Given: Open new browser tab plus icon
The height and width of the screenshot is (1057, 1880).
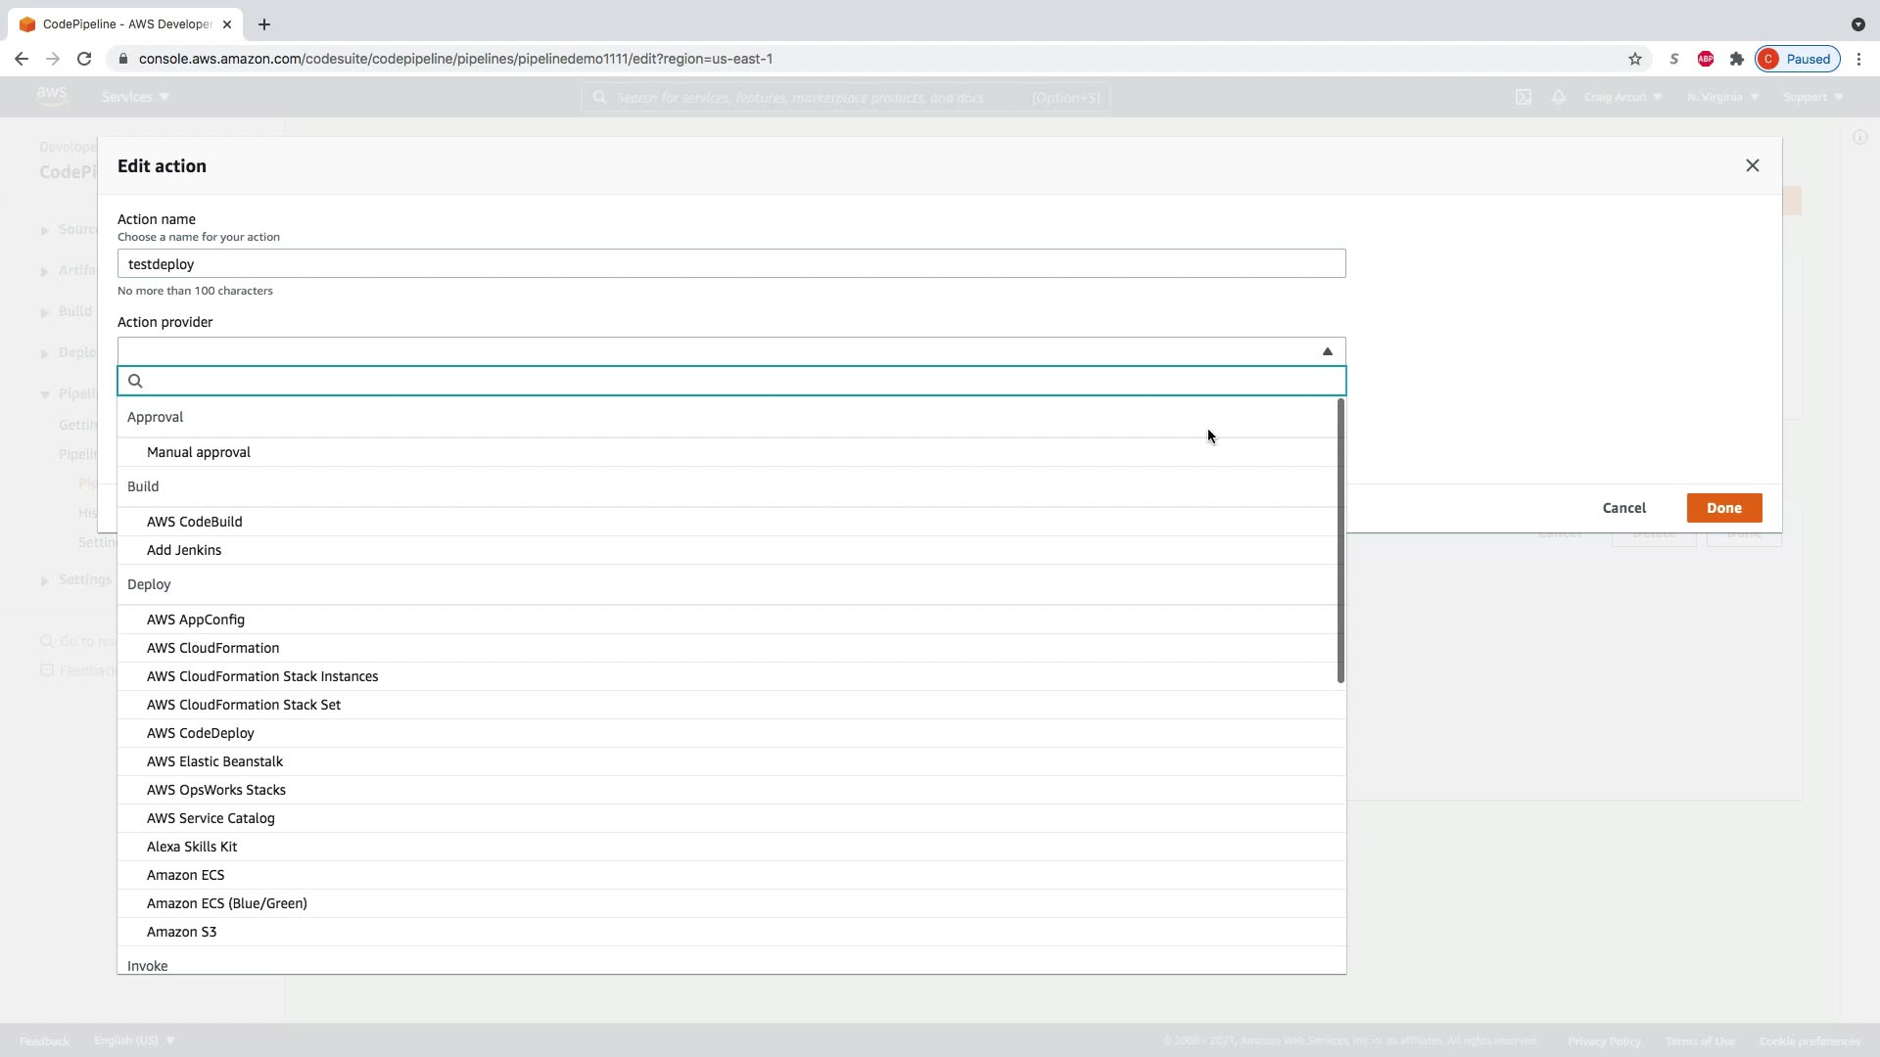Looking at the screenshot, I should coord(263,24).
